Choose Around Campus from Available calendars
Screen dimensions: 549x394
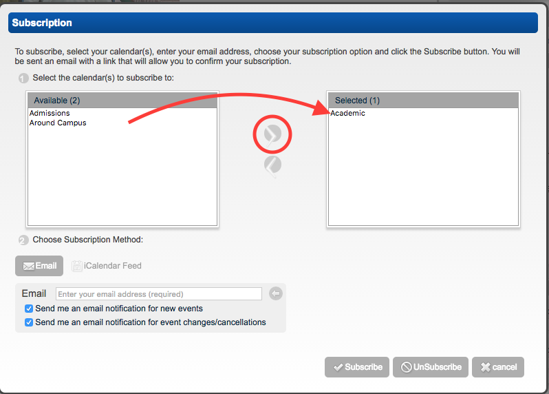point(58,123)
